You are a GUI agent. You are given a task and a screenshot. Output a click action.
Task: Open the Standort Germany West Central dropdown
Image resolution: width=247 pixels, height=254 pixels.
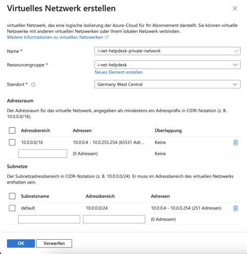(167, 84)
